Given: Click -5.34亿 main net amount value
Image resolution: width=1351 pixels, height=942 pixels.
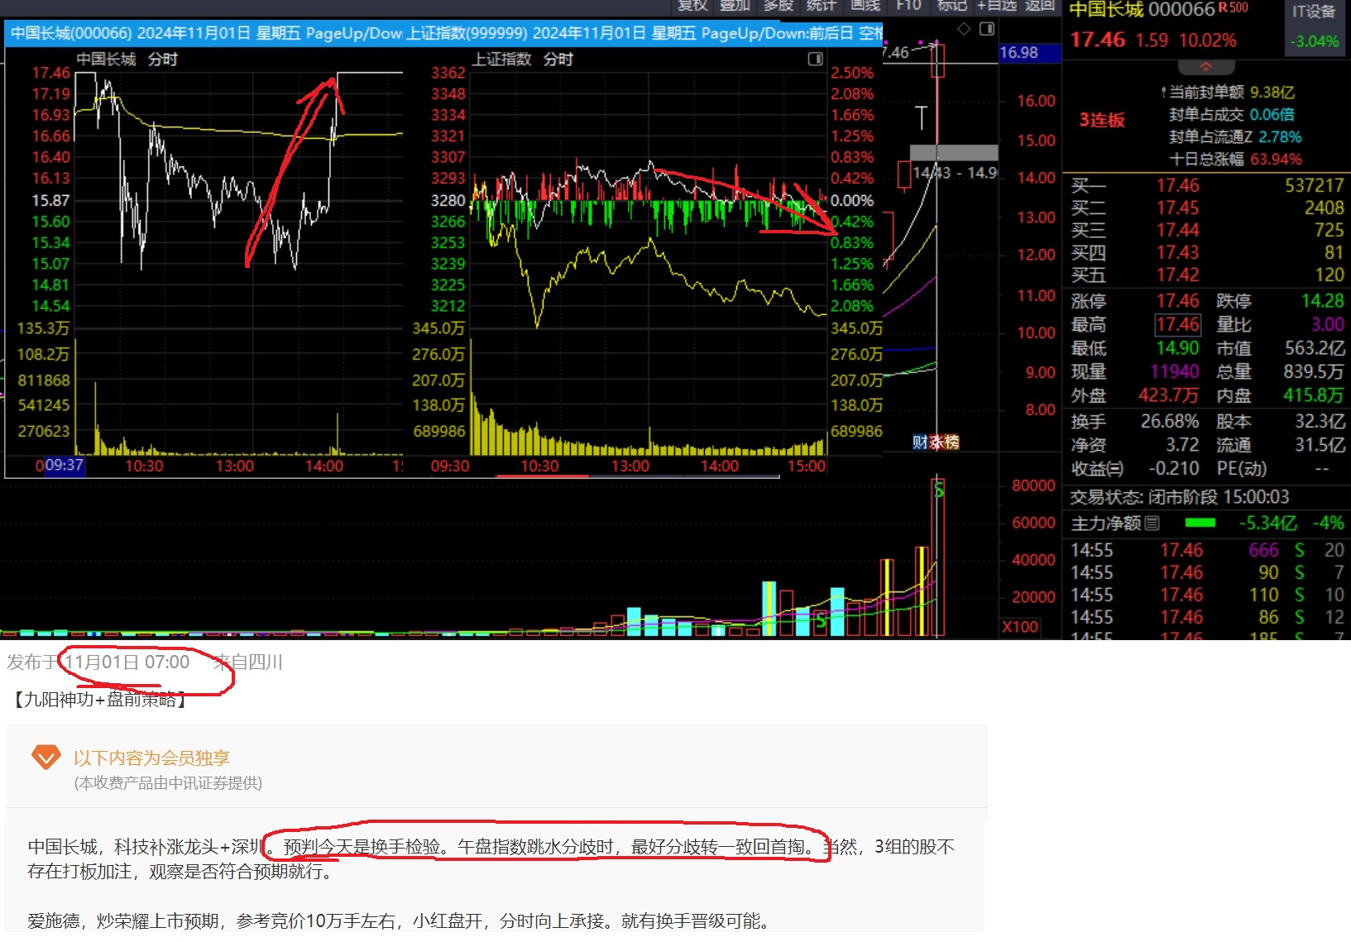Looking at the screenshot, I should pos(1268,523).
